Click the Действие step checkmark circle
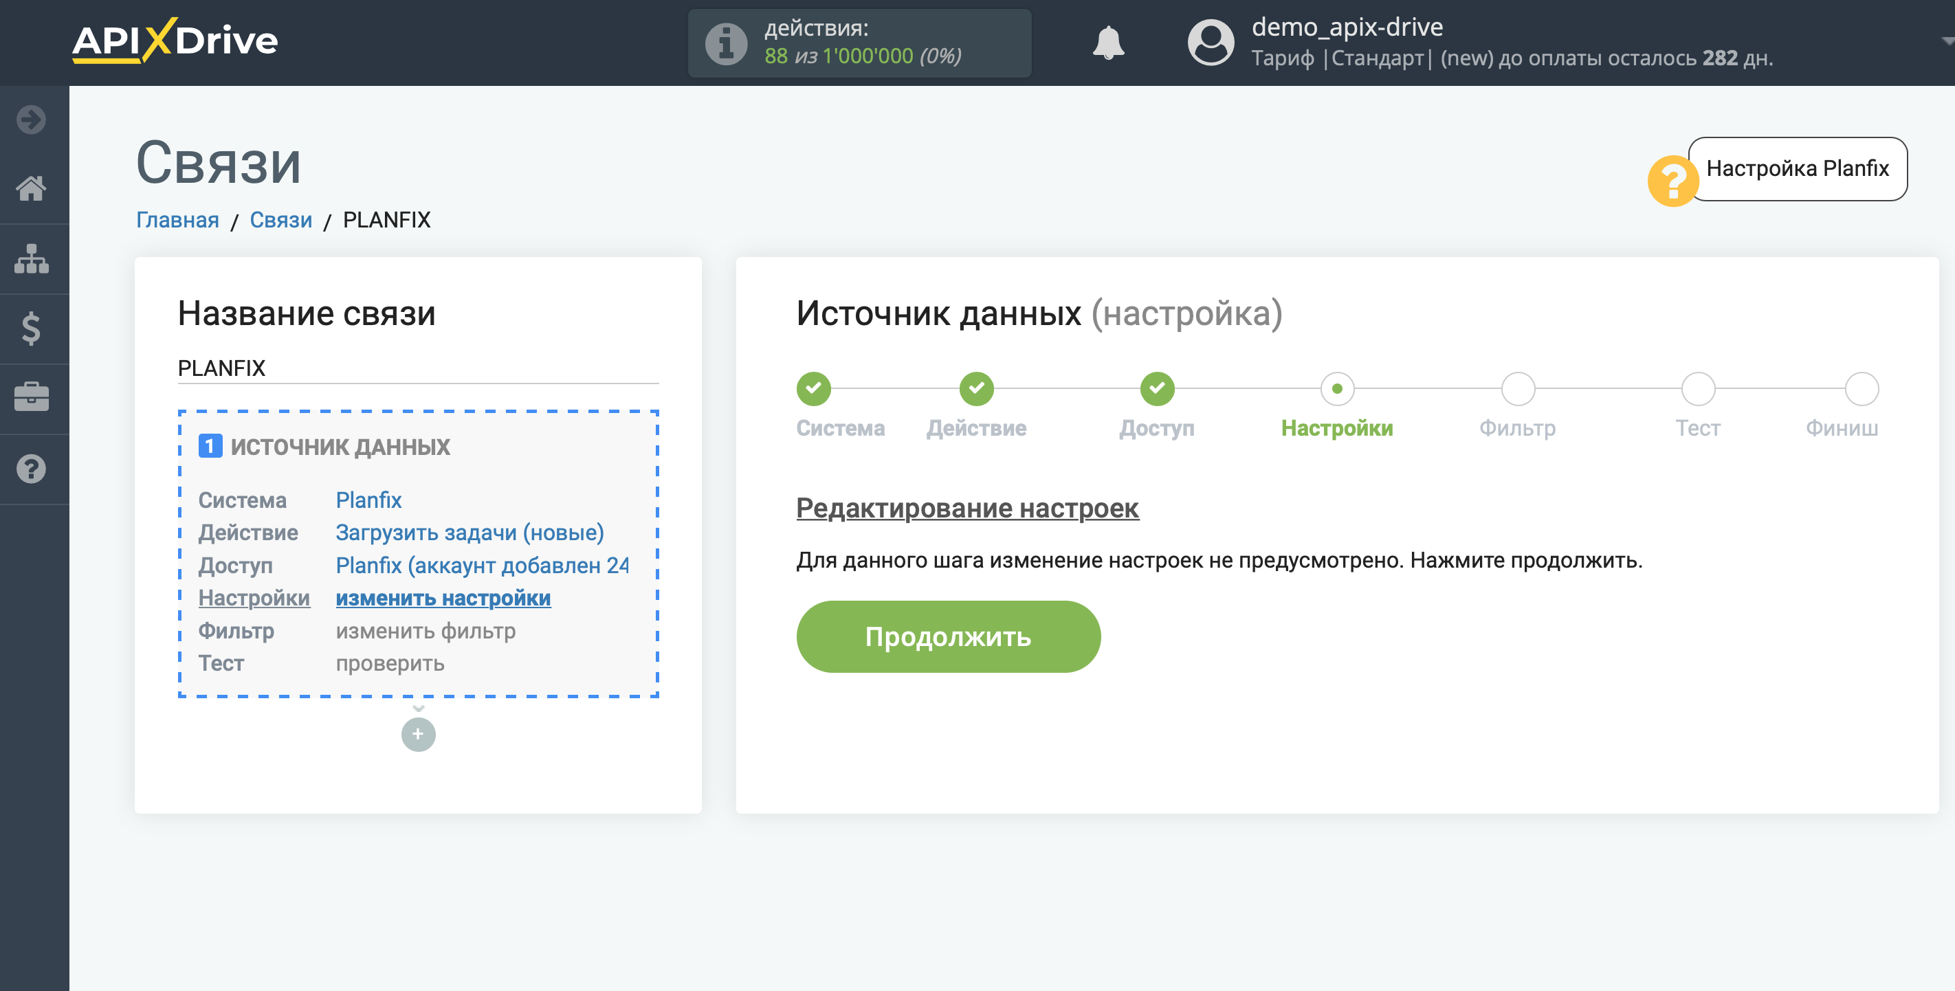This screenshot has height=991, width=1955. click(977, 388)
